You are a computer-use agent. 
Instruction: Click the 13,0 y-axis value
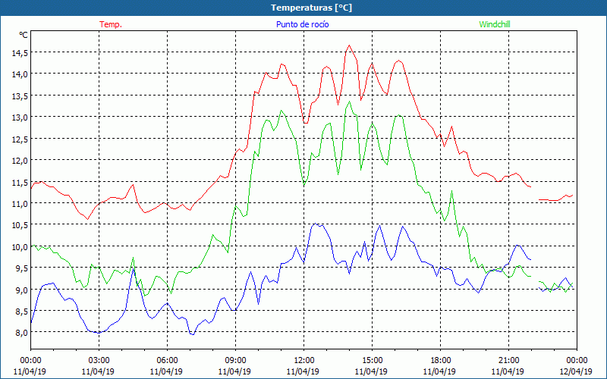point(20,117)
